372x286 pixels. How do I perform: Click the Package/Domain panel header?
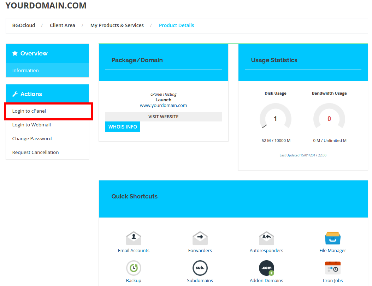click(164, 62)
